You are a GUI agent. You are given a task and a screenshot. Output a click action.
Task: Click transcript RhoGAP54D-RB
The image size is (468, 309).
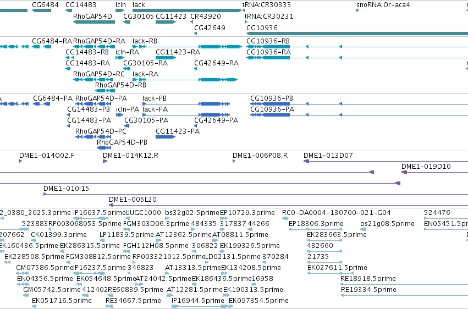pyautogui.click(x=120, y=85)
